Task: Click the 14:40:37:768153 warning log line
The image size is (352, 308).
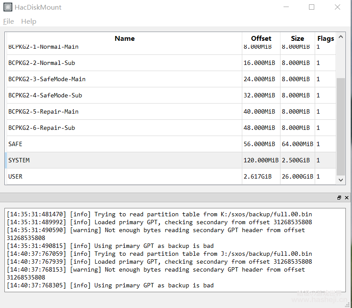Action: point(156,273)
